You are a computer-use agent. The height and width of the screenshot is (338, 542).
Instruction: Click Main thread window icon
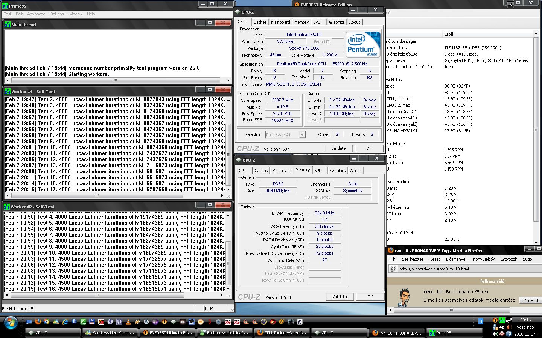tap(7, 24)
